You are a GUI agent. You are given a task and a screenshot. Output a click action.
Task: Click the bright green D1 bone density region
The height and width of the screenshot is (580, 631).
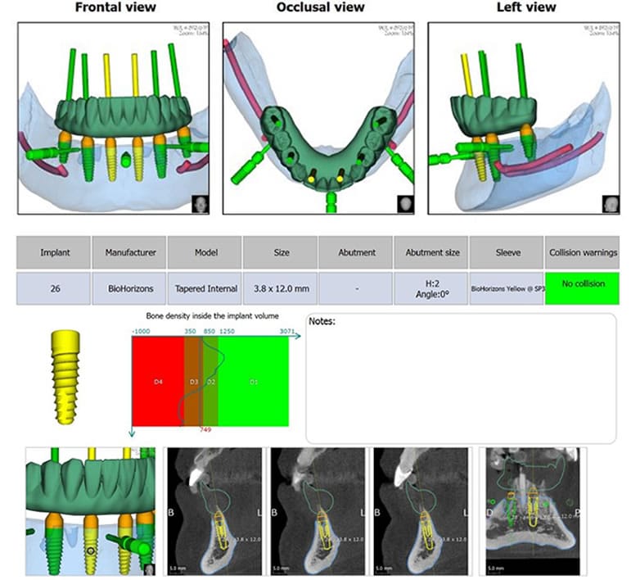253,382
